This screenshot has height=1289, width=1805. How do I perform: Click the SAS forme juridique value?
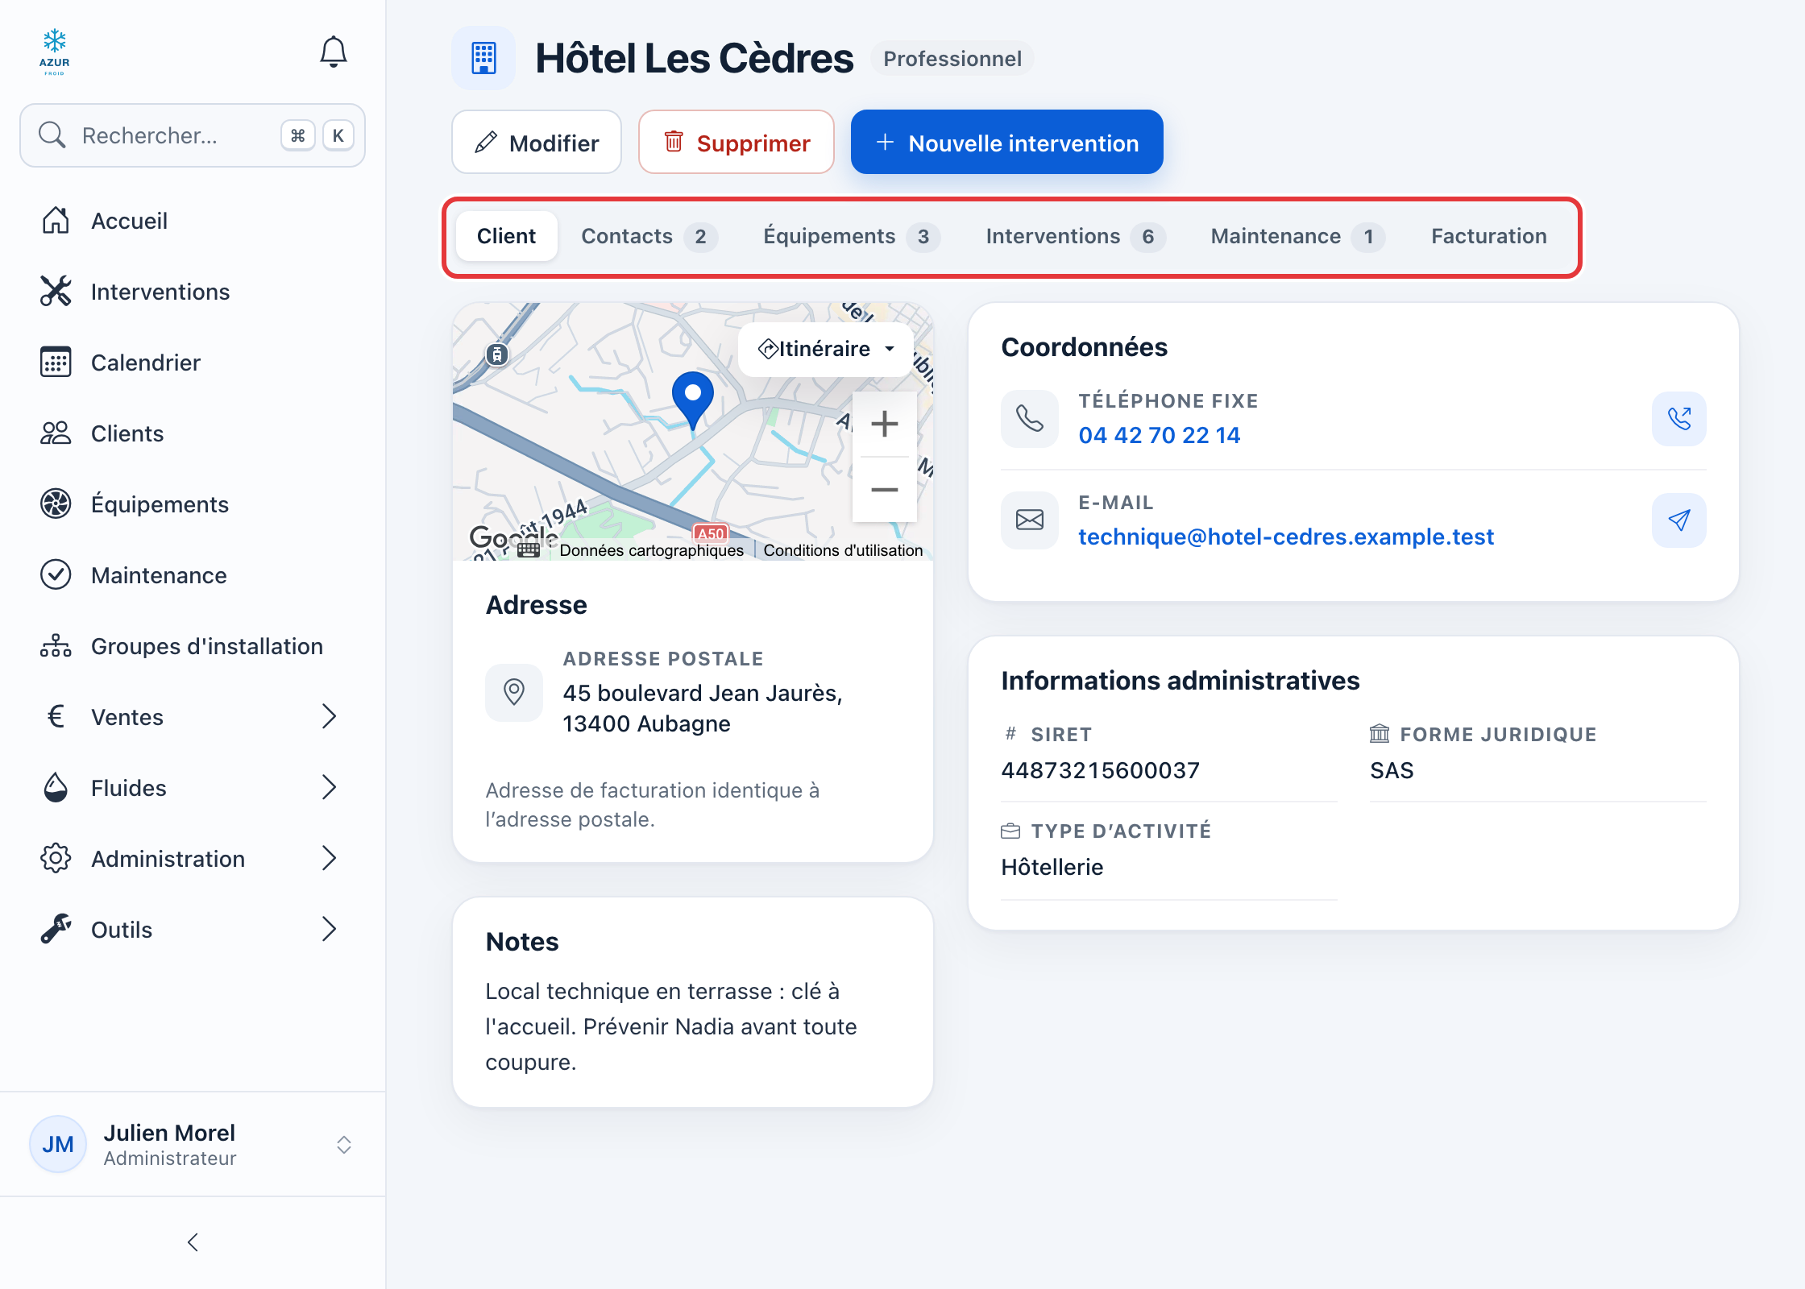tap(1392, 770)
